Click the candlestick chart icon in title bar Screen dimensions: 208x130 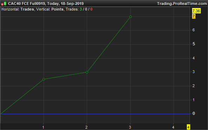(x=4, y=4)
